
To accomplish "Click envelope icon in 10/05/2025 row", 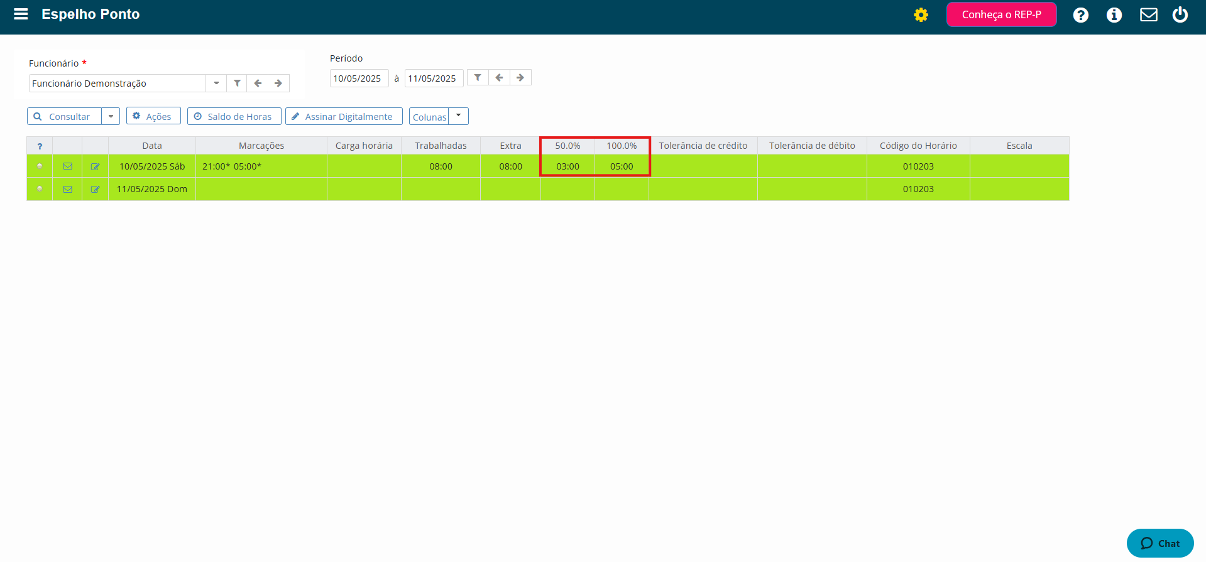I will (67, 166).
